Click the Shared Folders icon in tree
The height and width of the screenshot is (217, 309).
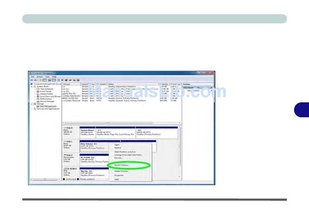coord(38,94)
